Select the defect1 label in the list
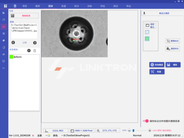This screenshot has height=138, width=184. (17, 57)
